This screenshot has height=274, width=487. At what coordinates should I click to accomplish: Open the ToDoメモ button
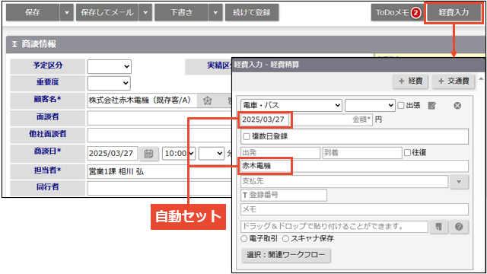[x=396, y=12]
